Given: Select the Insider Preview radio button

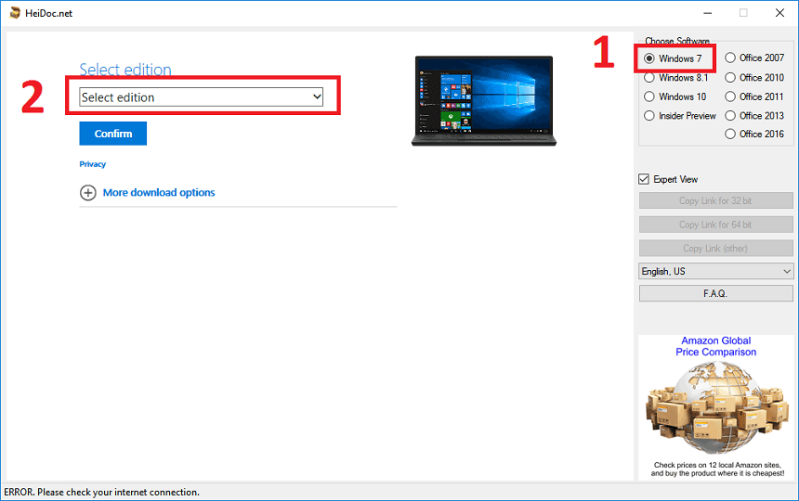Looking at the screenshot, I should (649, 116).
